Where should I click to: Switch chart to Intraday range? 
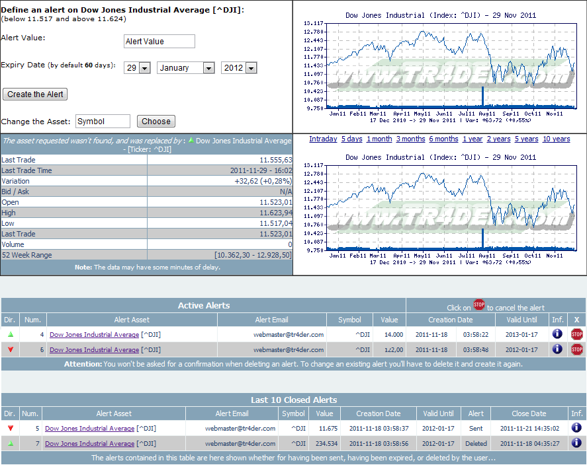point(323,139)
